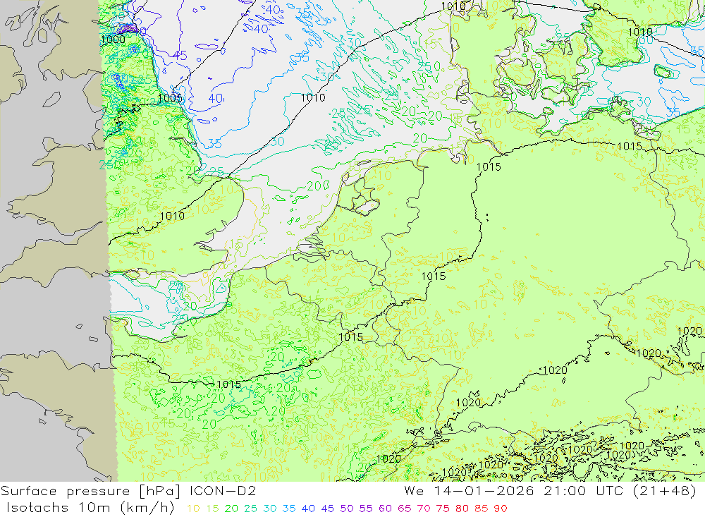Select the '25' legend value in footer
The width and height of the screenshot is (705, 517).
point(250,509)
